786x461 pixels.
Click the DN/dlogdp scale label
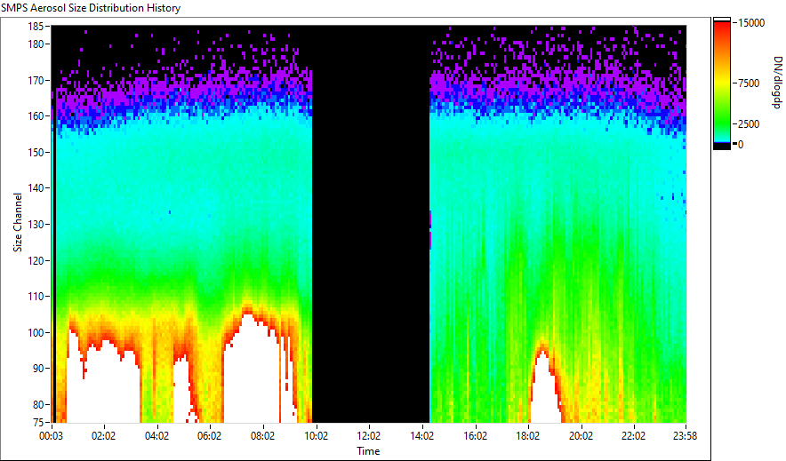coord(776,82)
